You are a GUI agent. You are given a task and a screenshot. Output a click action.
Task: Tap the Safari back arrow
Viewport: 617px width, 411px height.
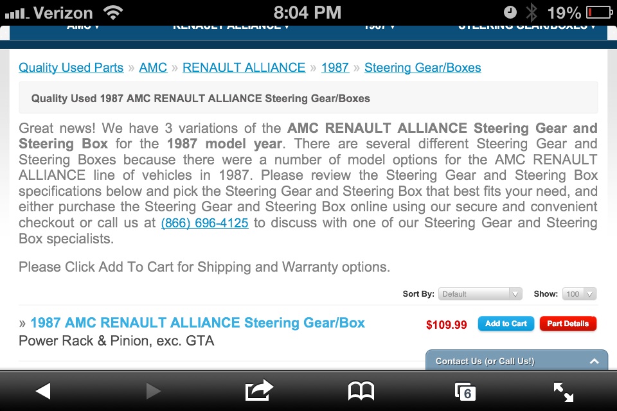[43, 391]
